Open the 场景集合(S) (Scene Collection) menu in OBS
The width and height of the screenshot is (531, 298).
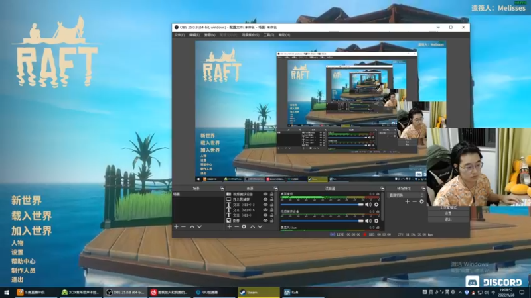click(x=250, y=35)
